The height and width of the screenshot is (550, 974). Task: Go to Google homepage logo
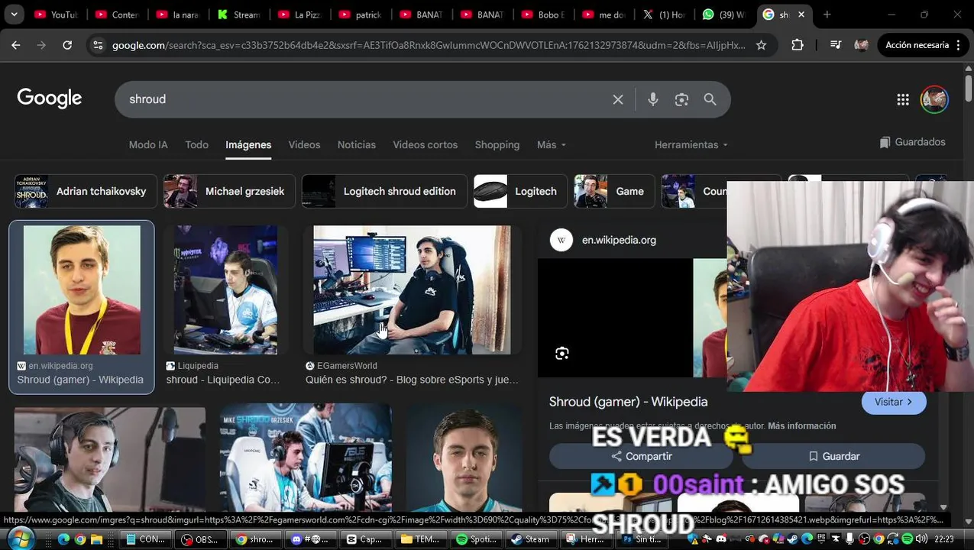[50, 99]
